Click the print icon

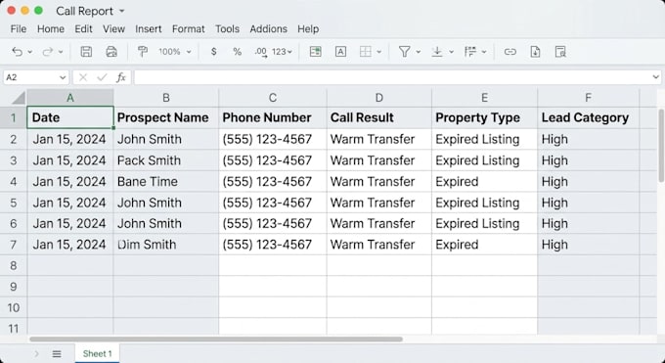coord(111,52)
